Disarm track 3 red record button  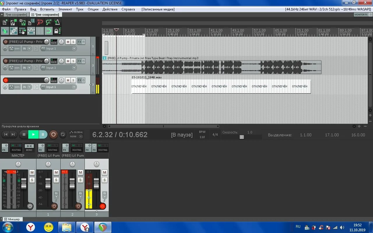pyautogui.click(x=5, y=80)
